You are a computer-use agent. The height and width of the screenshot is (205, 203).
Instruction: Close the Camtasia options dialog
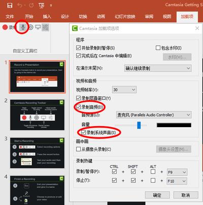pos(197,28)
